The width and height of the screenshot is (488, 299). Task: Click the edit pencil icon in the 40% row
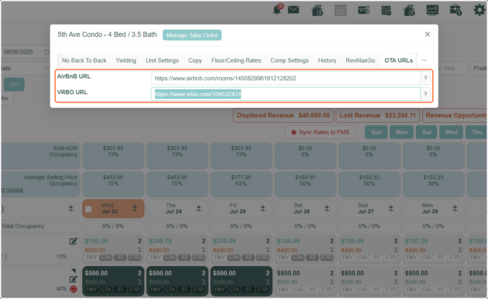click(73, 279)
